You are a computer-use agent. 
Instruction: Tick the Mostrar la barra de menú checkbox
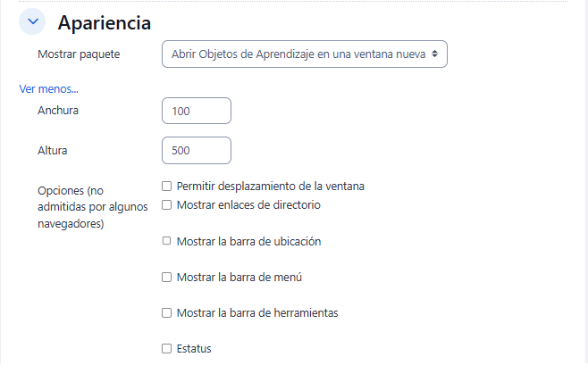166,277
